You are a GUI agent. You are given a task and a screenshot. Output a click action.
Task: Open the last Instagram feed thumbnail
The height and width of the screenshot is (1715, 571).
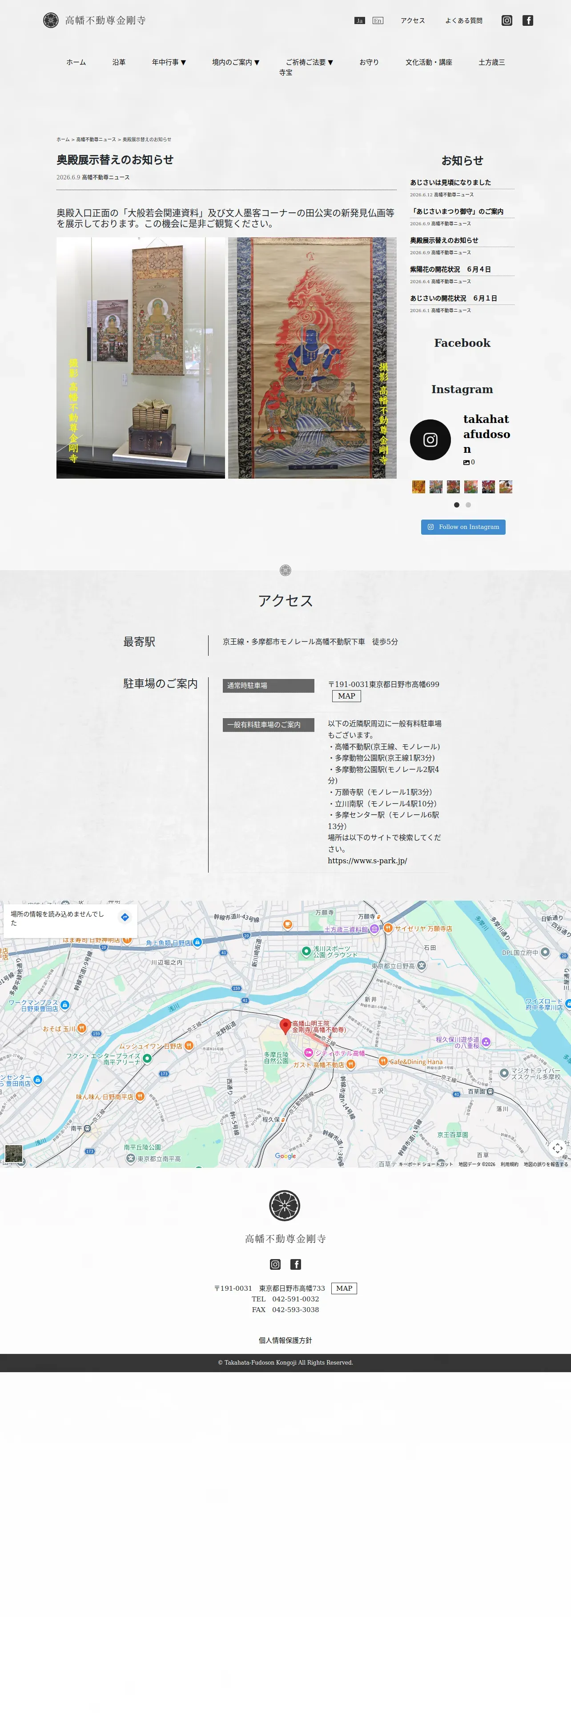tap(506, 487)
